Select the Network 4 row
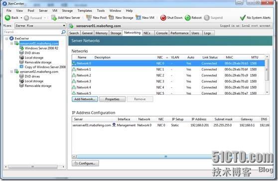278x181 pixels. pyautogui.click(x=168, y=87)
